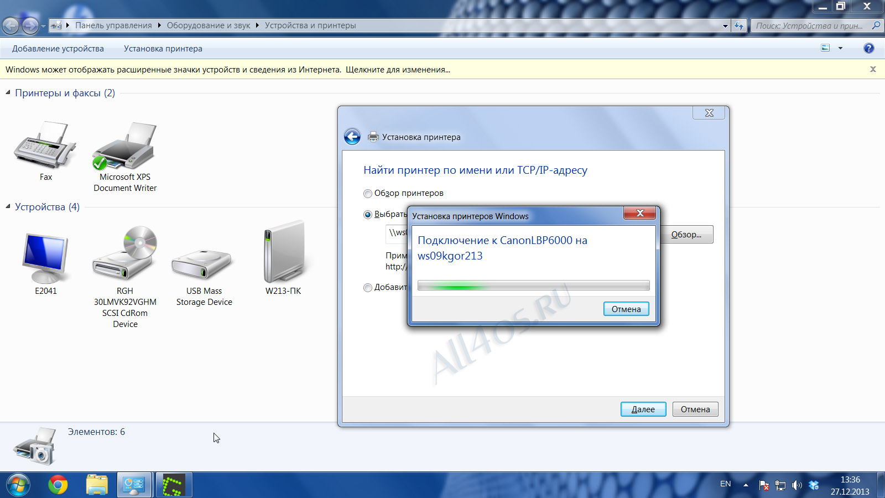Click the Далее button in wizard
Viewport: 885px width, 498px height.
click(643, 409)
